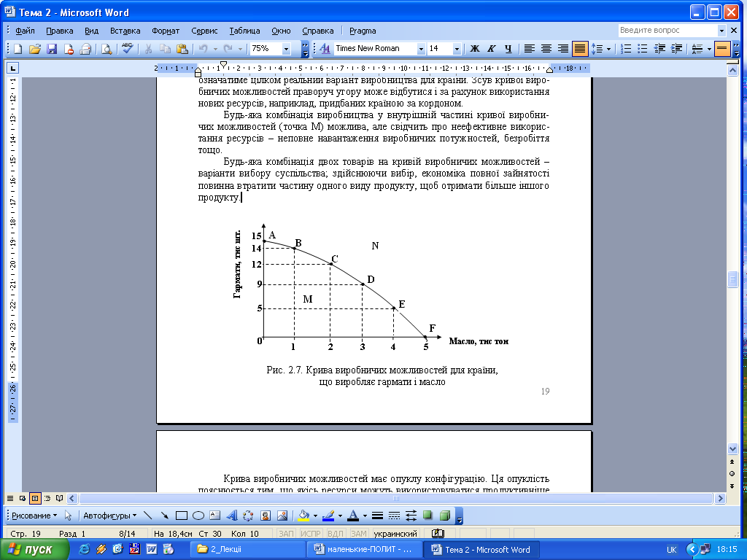This screenshot has height=560, width=747.
Task: Toggle bold formatting (Ж)
Action: coord(474,49)
